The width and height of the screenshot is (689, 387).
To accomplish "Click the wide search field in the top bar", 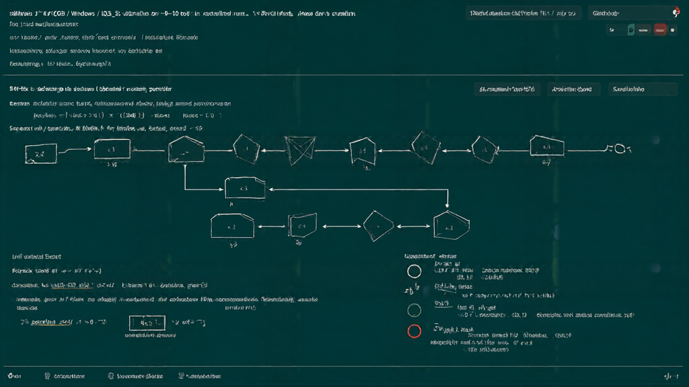I will coord(523,13).
